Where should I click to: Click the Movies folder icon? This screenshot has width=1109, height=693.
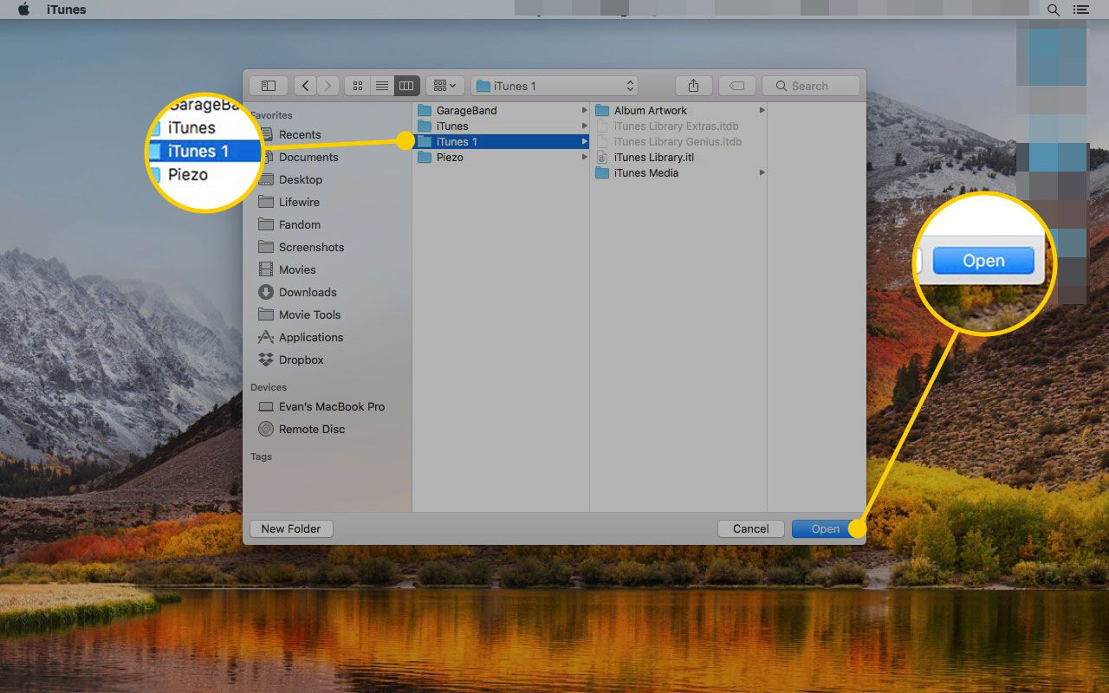pyautogui.click(x=266, y=269)
